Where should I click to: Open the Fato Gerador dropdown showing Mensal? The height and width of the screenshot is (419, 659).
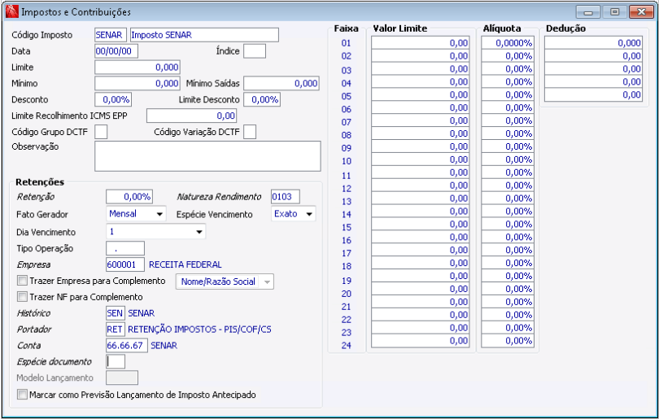(136, 214)
